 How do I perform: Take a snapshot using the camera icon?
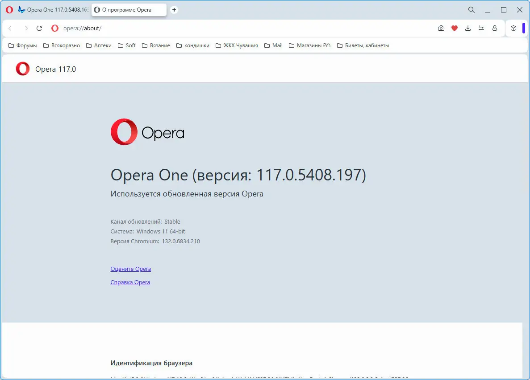click(x=441, y=28)
